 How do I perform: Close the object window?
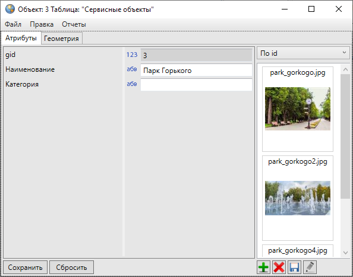(339, 9)
